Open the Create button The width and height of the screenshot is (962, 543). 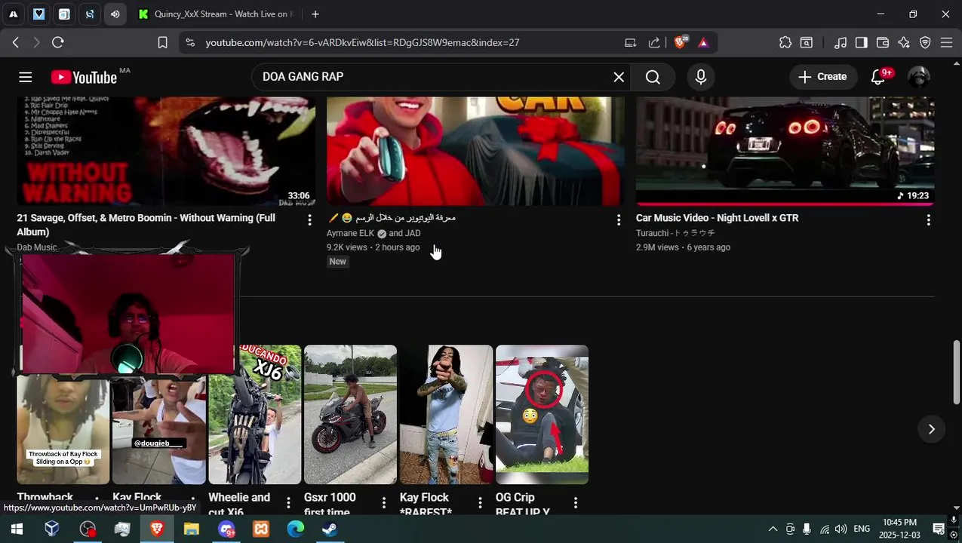822,77
